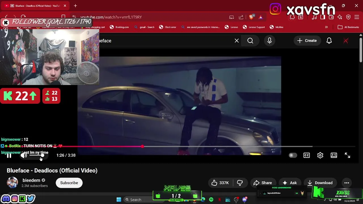Select the Blueface - Deadlocs tab

pos(35,6)
